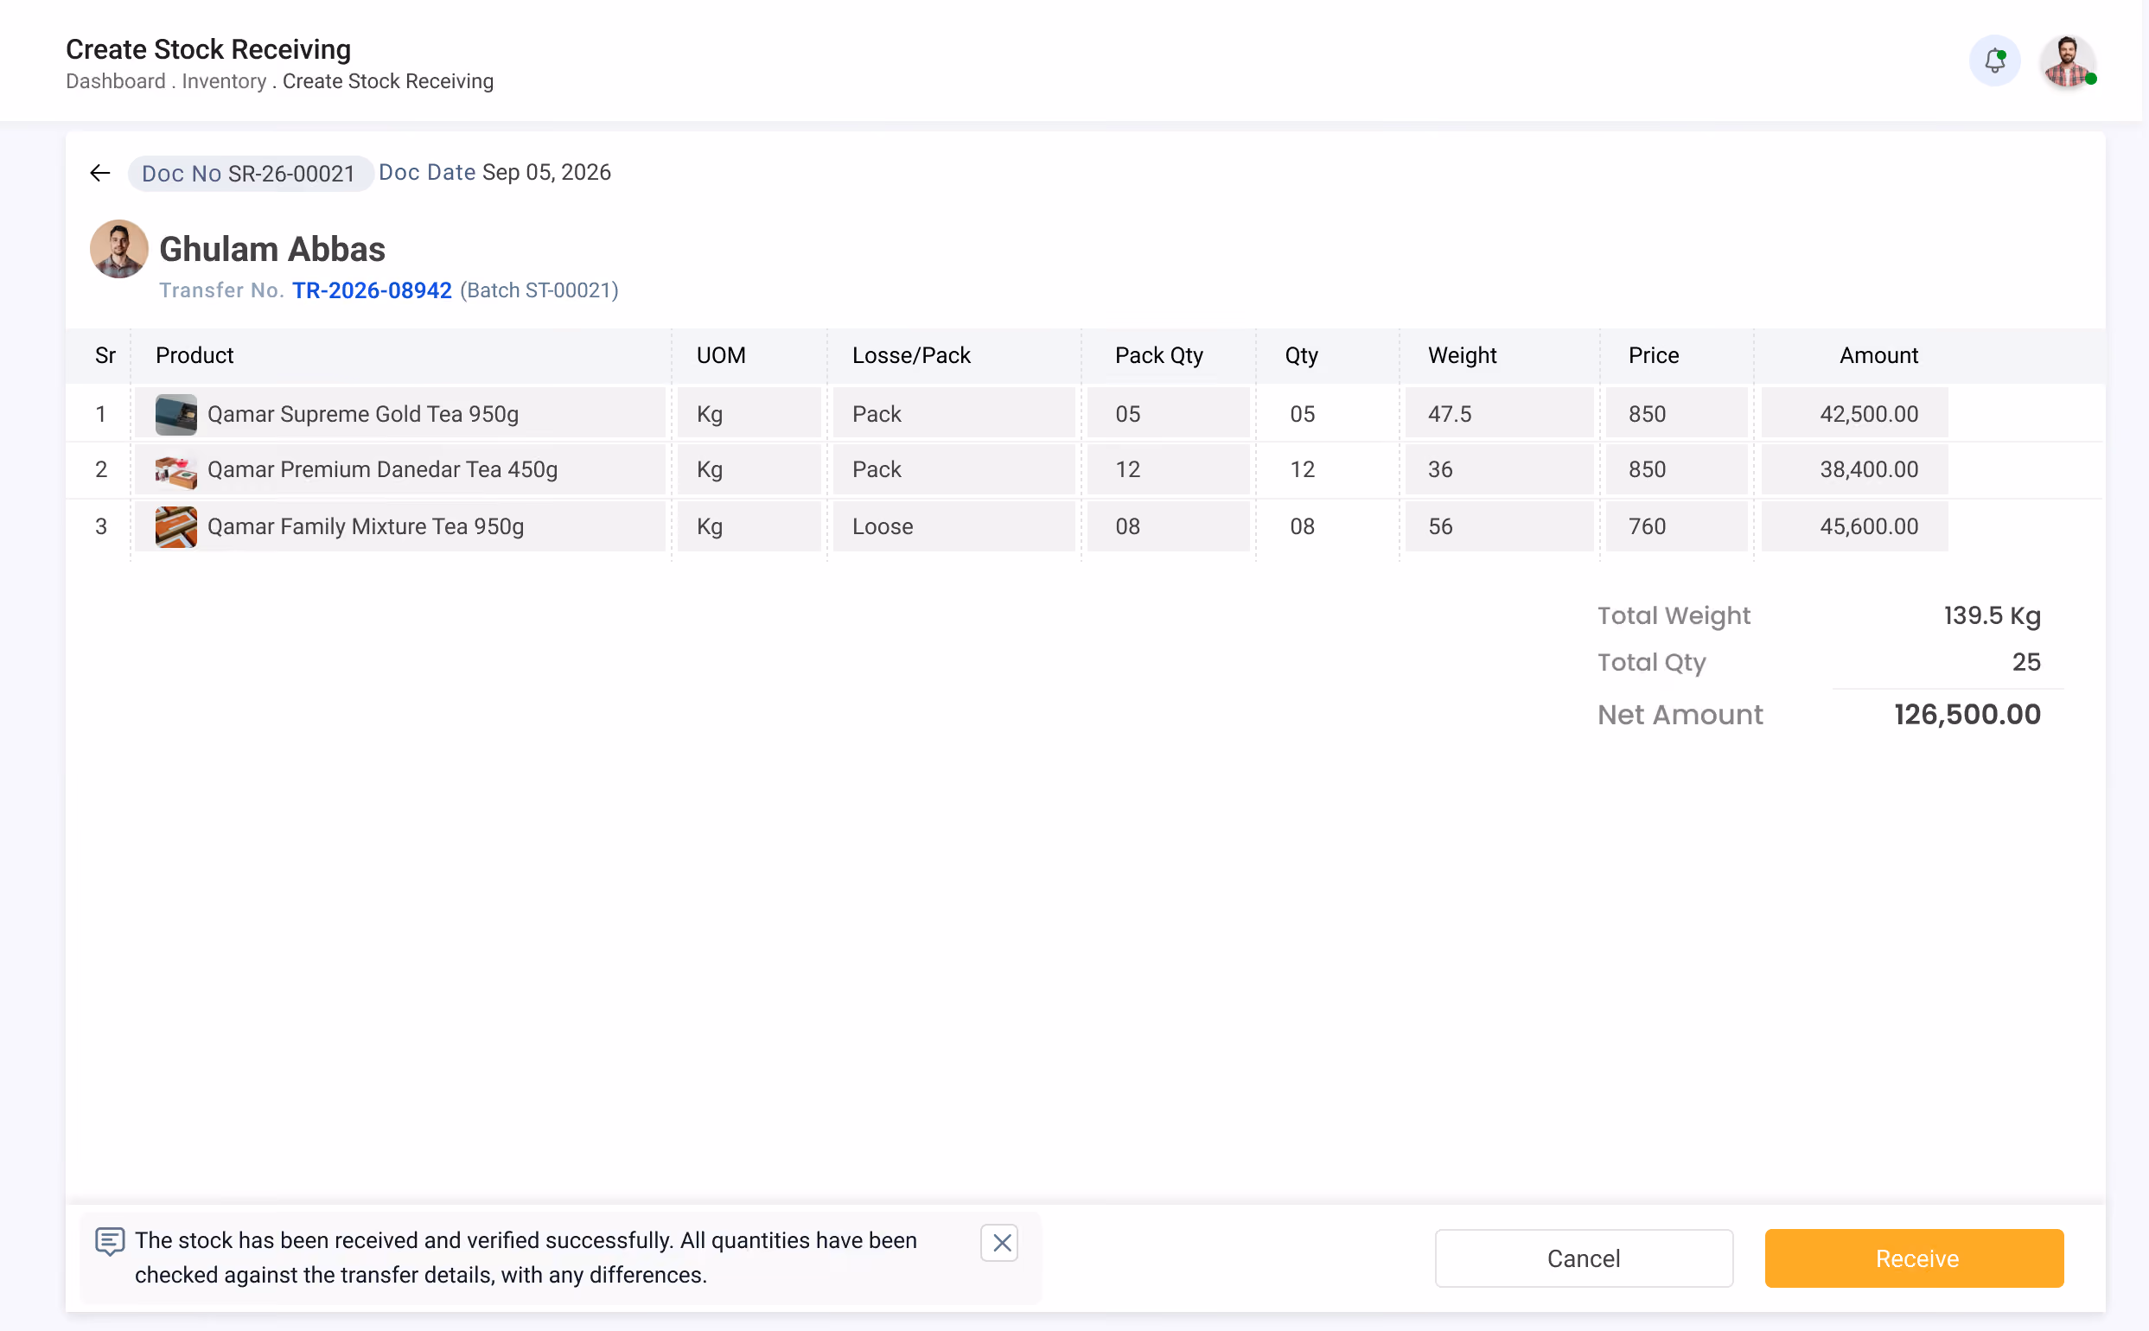
Task: Click Weight field showing 36
Action: [x=1498, y=469]
